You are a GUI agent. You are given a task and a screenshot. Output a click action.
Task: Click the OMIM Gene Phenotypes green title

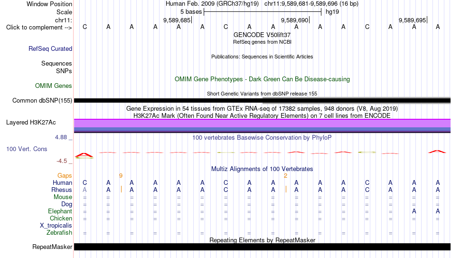tap(262, 79)
